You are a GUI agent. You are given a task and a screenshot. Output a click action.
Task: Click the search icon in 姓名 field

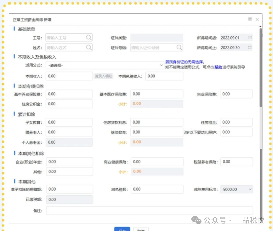[89, 48]
